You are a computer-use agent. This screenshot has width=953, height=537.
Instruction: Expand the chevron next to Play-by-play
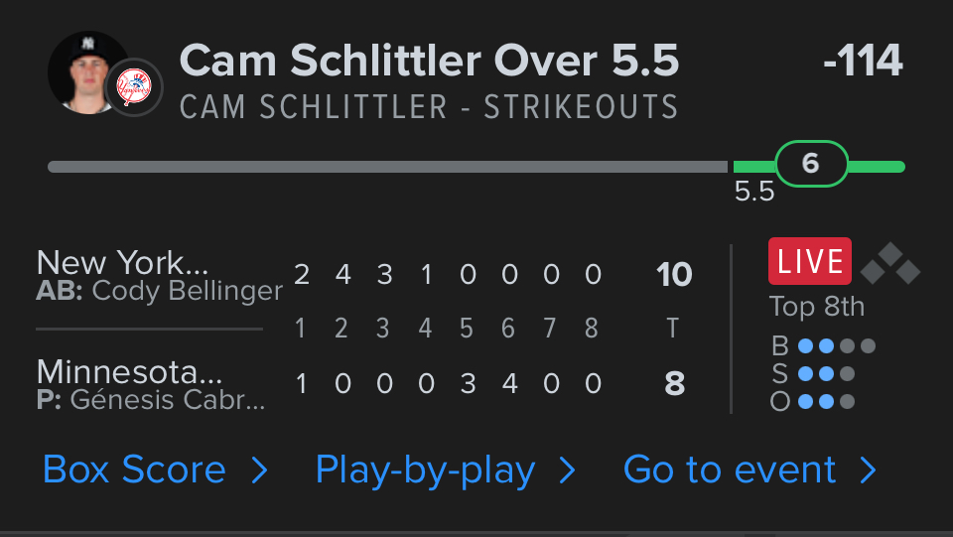pyautogui.click(x=568, y=470)
